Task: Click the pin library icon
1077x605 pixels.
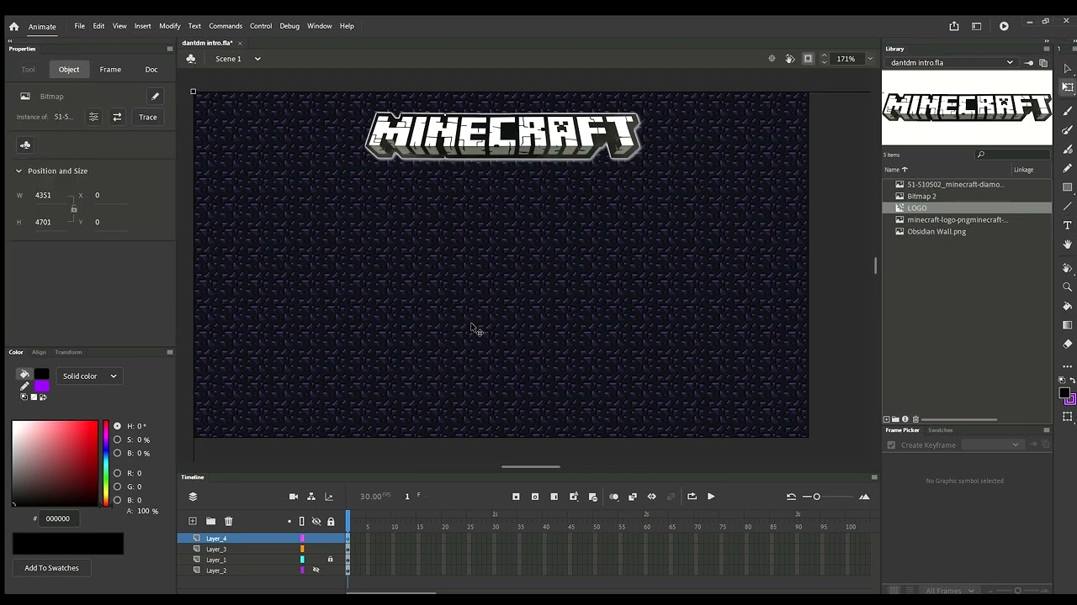Action: coord(1029,62)
